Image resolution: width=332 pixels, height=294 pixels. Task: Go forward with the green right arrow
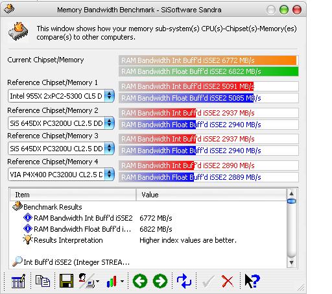coord(160,281)
